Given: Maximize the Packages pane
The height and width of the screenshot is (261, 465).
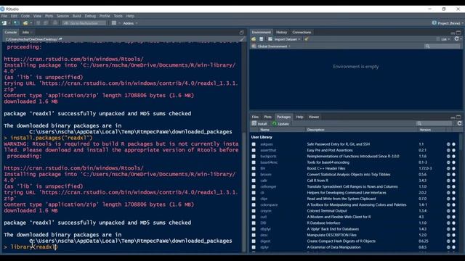Looking at the screenshot, I should click(458, 117).
